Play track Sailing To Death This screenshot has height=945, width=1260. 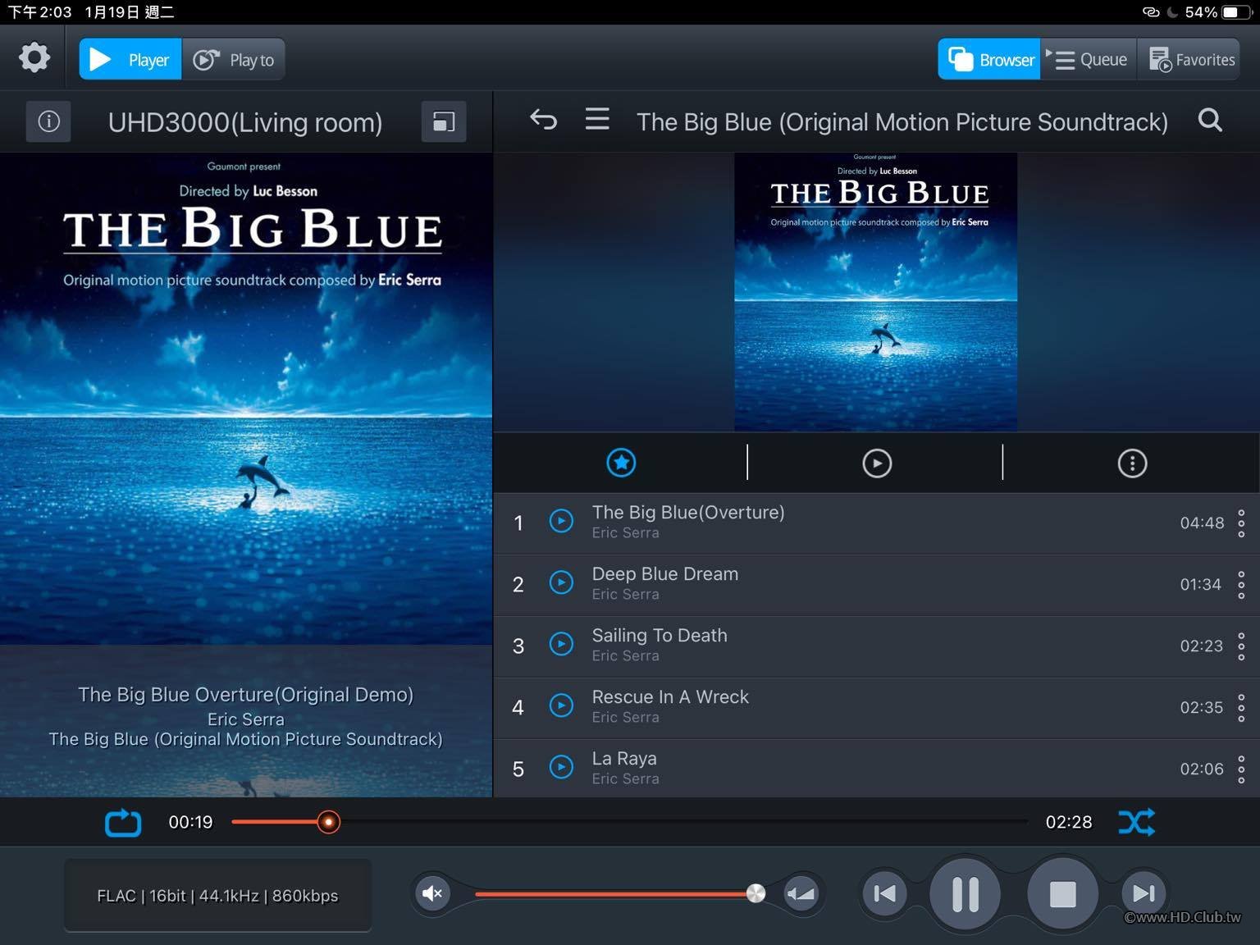pyautogui.click(x=561, y=644)
